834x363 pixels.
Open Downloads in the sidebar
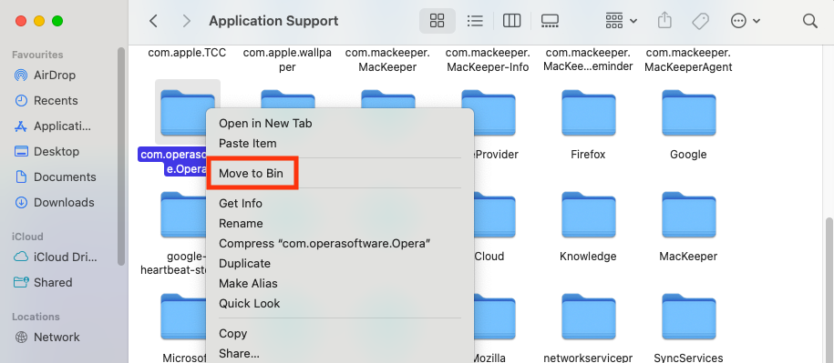(x=64, y=203)
